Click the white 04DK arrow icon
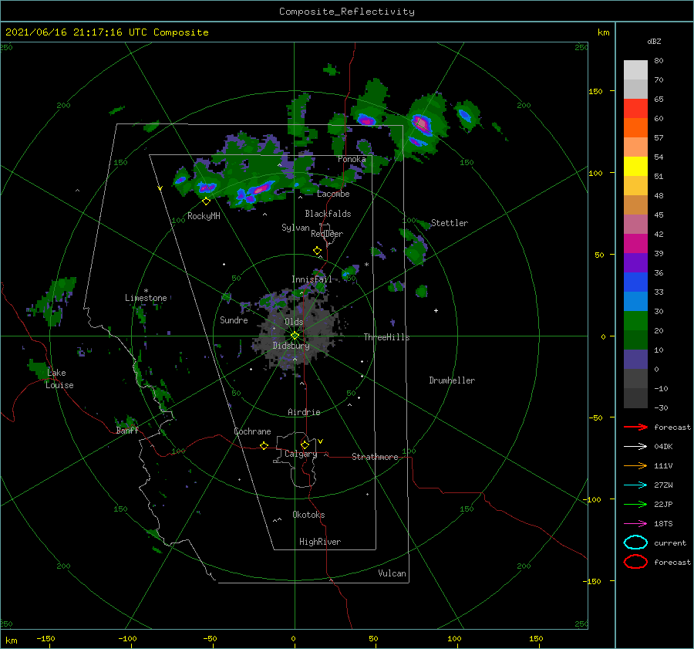This screenshot has width=694, height=649. [635, 446]
